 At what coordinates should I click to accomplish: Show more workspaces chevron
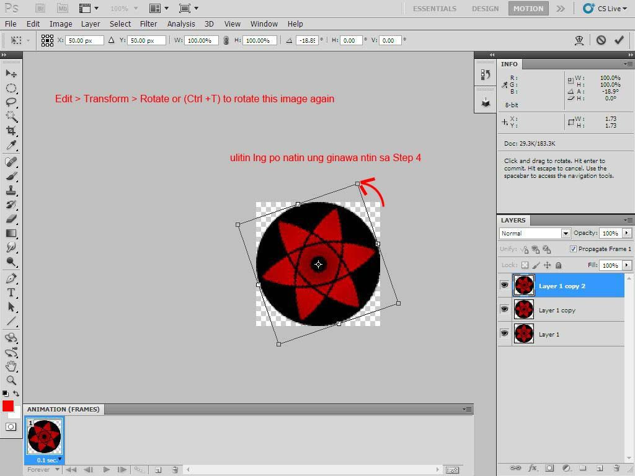coord(561,9)
